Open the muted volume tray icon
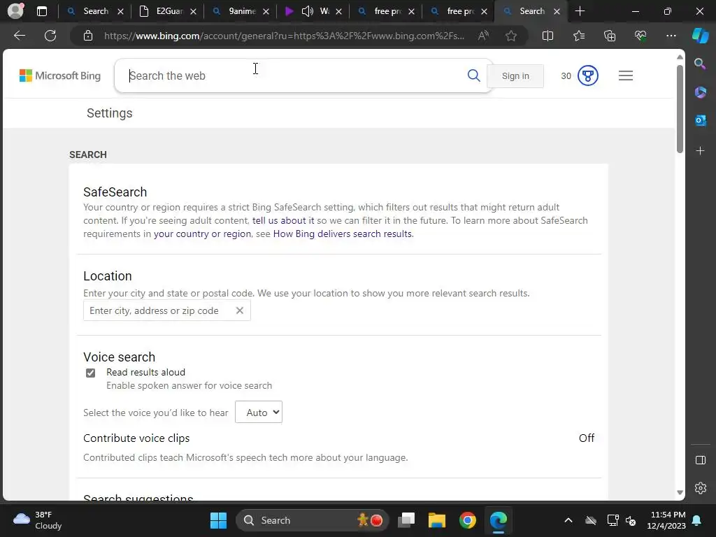716x537 pixels. [x=631, y=520]
